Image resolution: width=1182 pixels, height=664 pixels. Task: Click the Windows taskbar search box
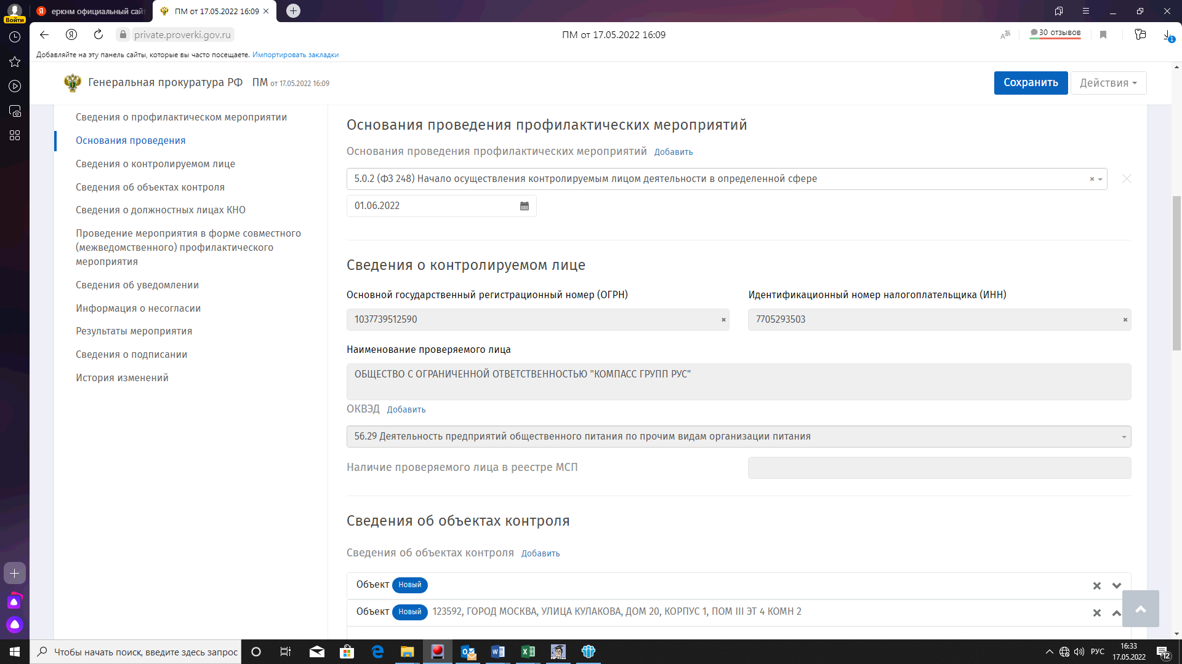point(135,652)
